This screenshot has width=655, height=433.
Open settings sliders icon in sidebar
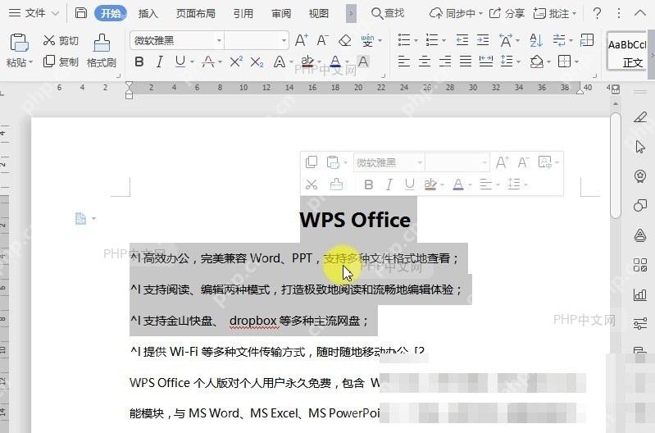click(640, 323)
